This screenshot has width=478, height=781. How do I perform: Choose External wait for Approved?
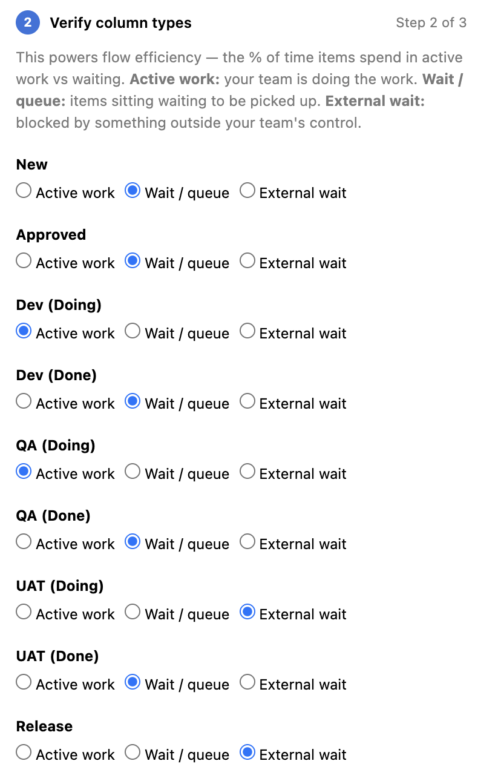pyautogui.click(x=247, y=260)
